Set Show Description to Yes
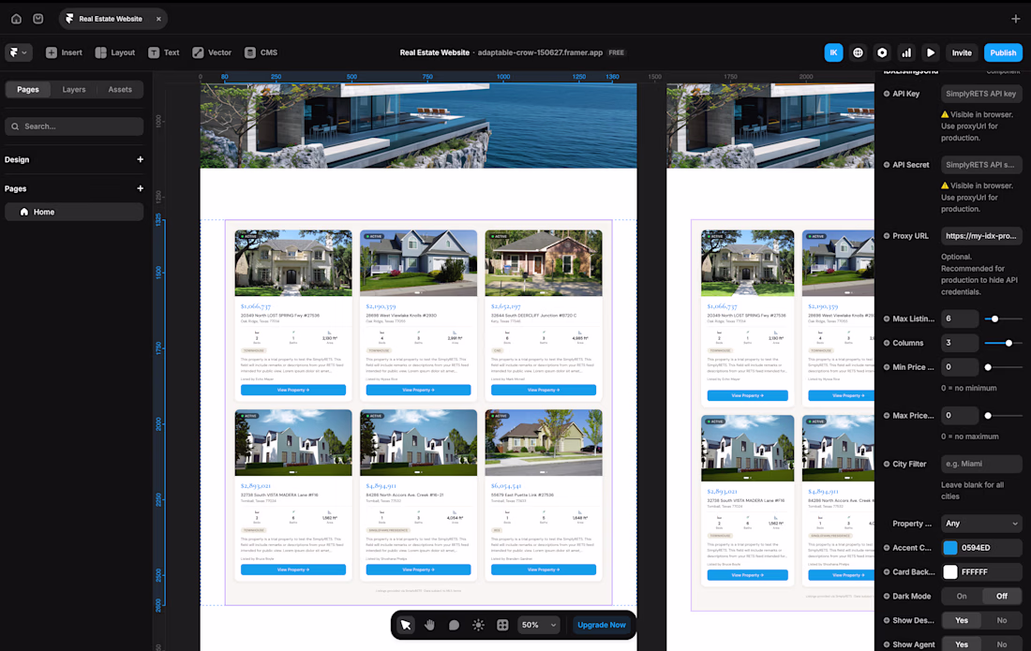The height and width of the screenshot is (651, 1031). [x=962, y=621]
